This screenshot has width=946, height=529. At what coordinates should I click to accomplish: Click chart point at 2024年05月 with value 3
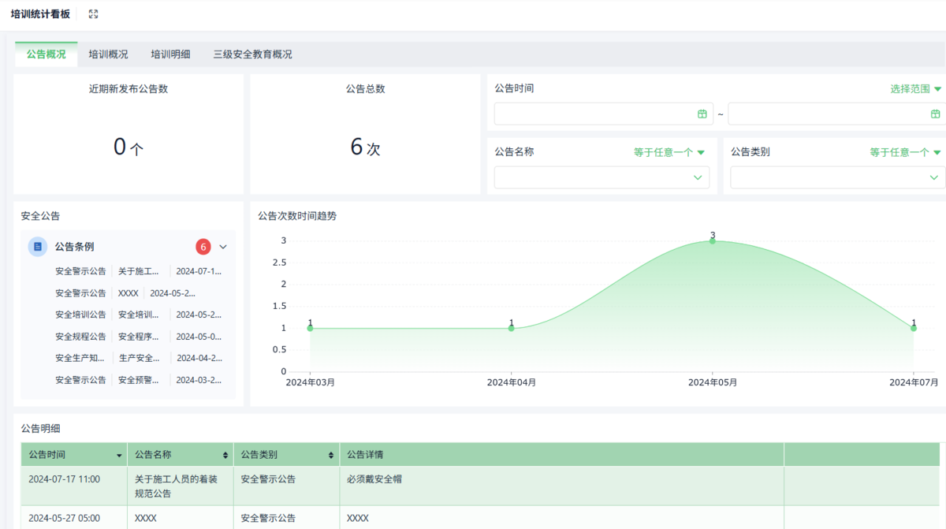tap(713, 240)
